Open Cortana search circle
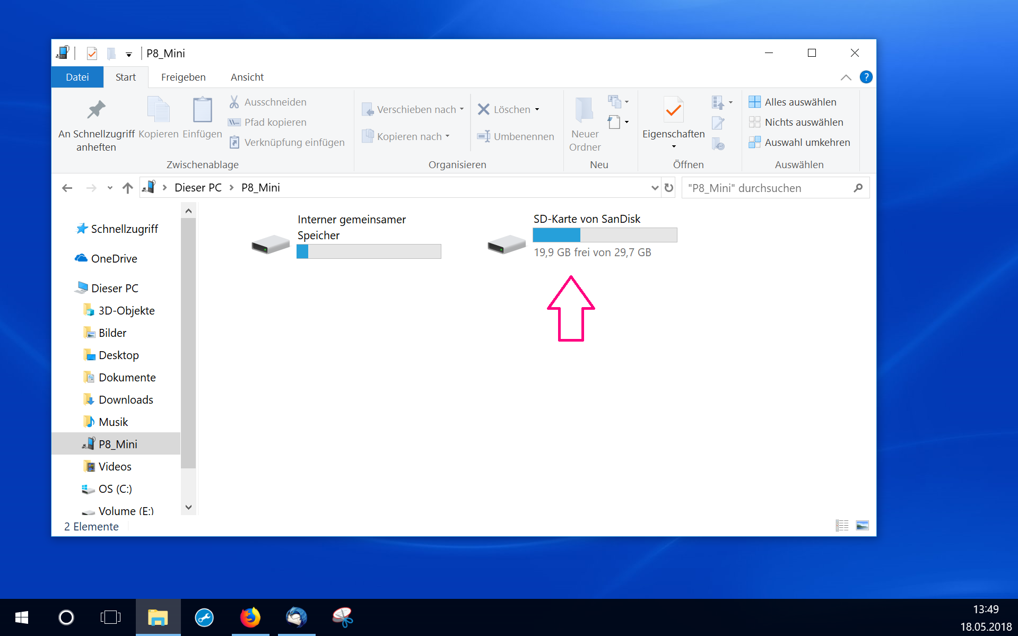The height and width of the screenshot is (636, 1018). pyautogui.click(x=66, y=617)
